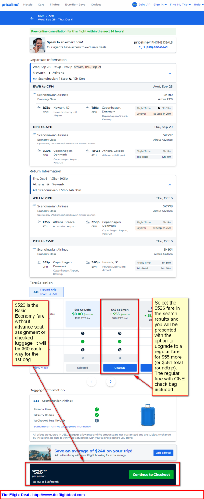The width and height of the screenshot is (204, 499).
Task: Select the SAS Go Smart fare card
Action: (120, 314)
